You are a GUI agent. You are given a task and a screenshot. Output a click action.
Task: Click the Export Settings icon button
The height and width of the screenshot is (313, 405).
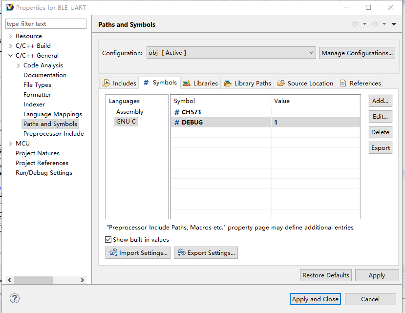(206, 252)
